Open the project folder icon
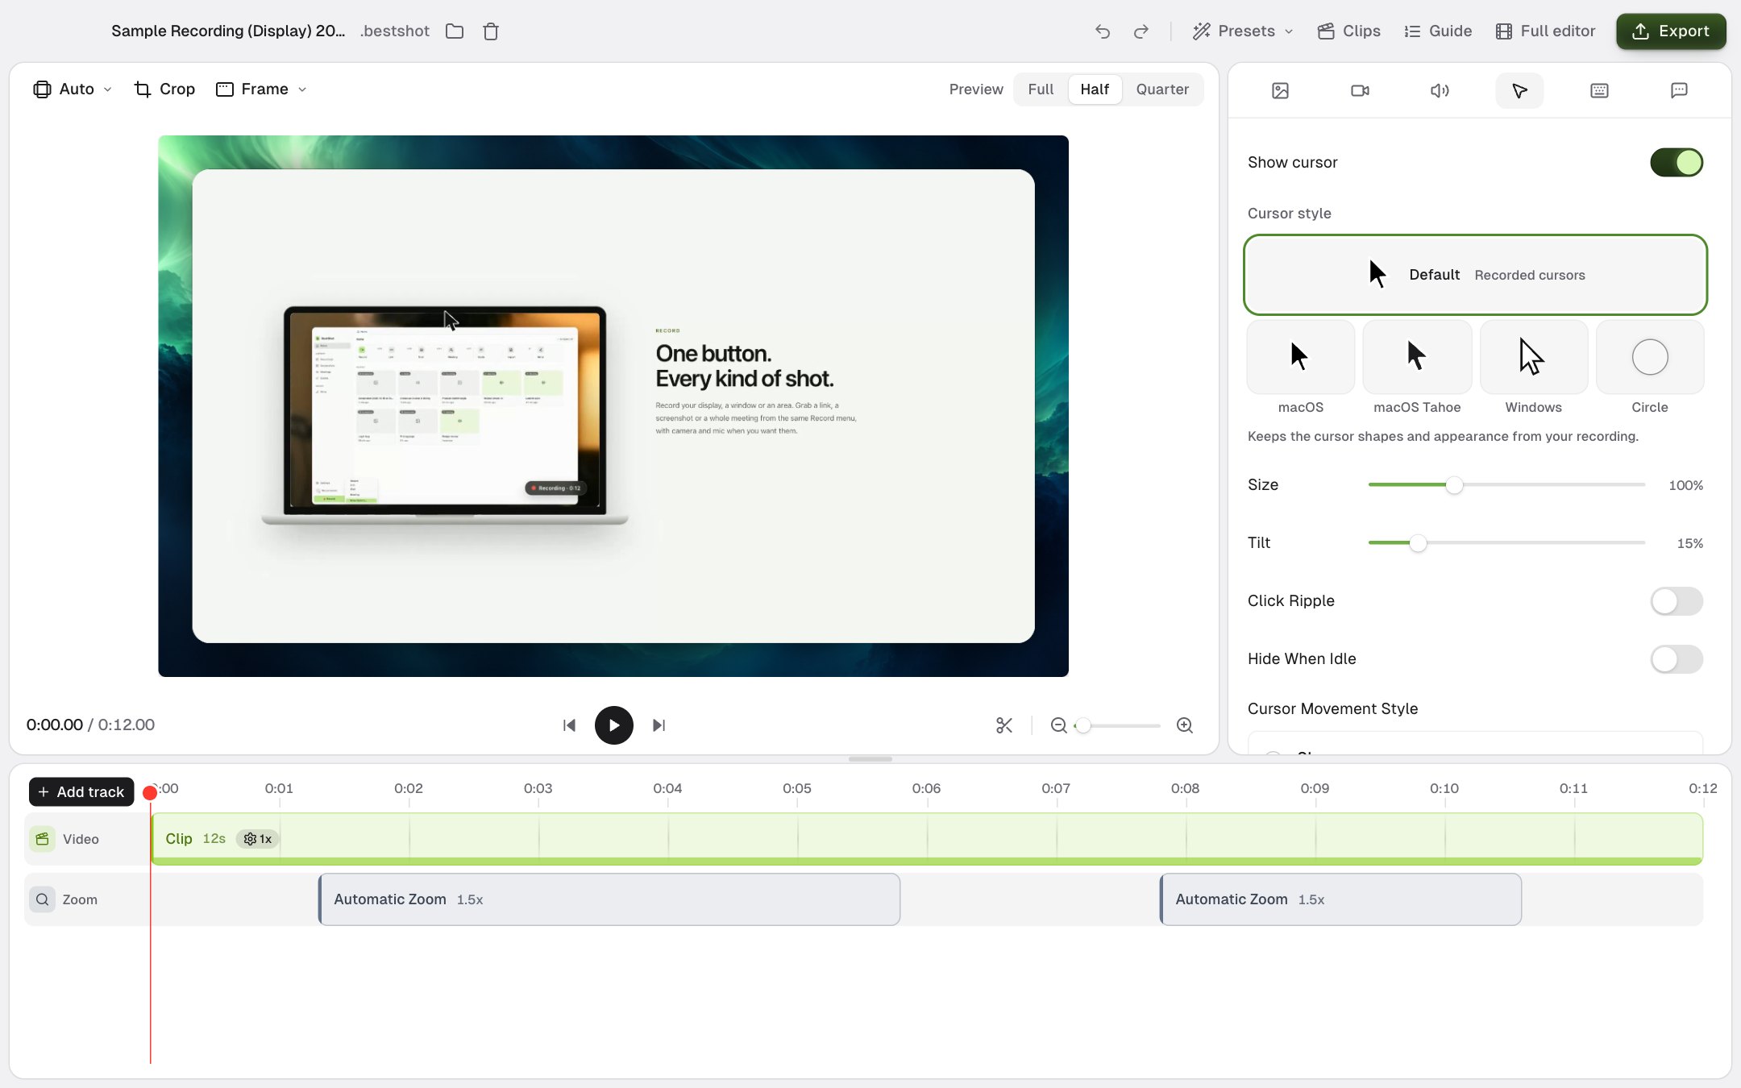Viewport: 1741px width, 1088px height. pyautogui.click(x=455, y=31)
